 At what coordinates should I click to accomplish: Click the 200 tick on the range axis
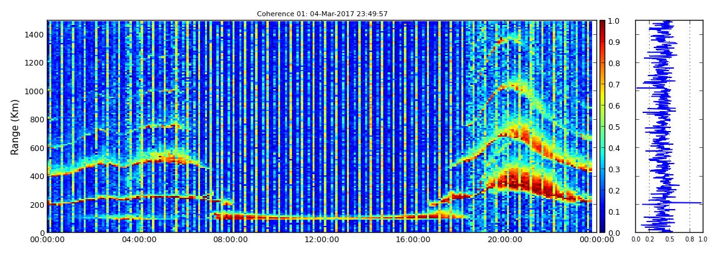(x=36, y=204)
